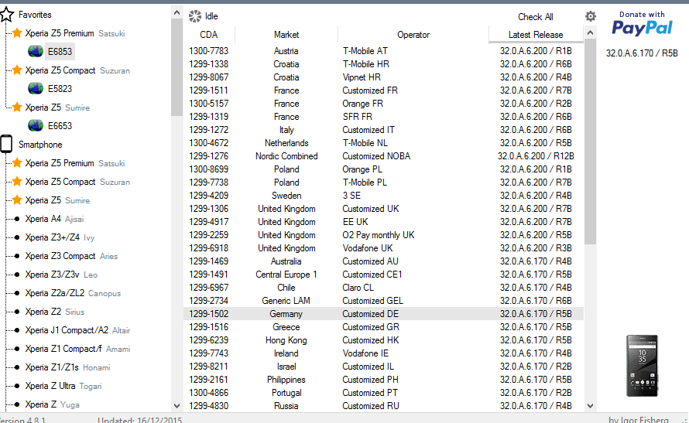The width and height of the screenshot is (689, 423).
Task: Select row Customized DE Germany
Action: coord(383,314)
